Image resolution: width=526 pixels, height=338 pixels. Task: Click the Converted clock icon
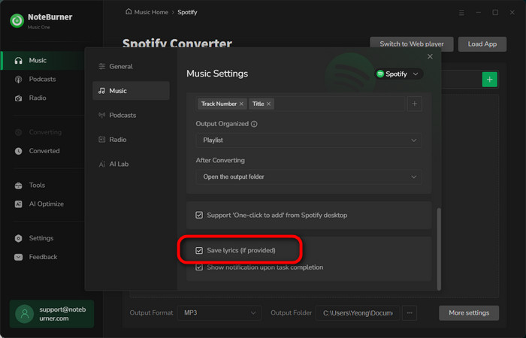(x=19, y=151)
